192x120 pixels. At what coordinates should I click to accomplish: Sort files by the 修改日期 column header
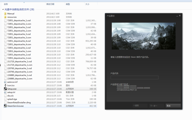pyautogui.click(x=50, y=4)
